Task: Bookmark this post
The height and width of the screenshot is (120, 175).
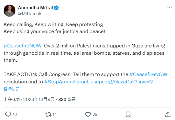Action: coord(128,114)
